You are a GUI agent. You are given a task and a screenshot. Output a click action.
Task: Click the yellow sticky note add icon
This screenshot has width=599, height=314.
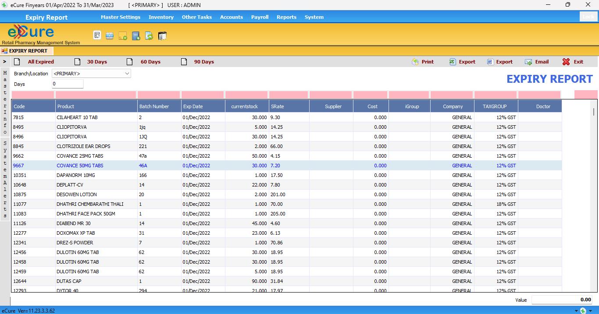pyautogui.click(x=123, y=36)
